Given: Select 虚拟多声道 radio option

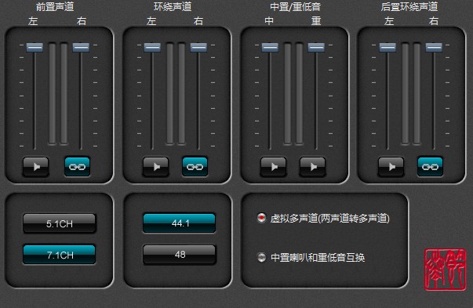Looking at the screenshot, I should [x=261, y=218].
